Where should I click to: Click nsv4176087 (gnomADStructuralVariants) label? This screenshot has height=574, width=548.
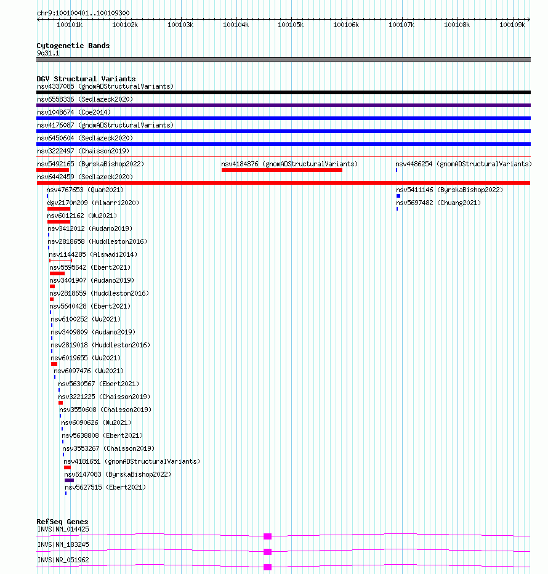click(x=105, y=125)
